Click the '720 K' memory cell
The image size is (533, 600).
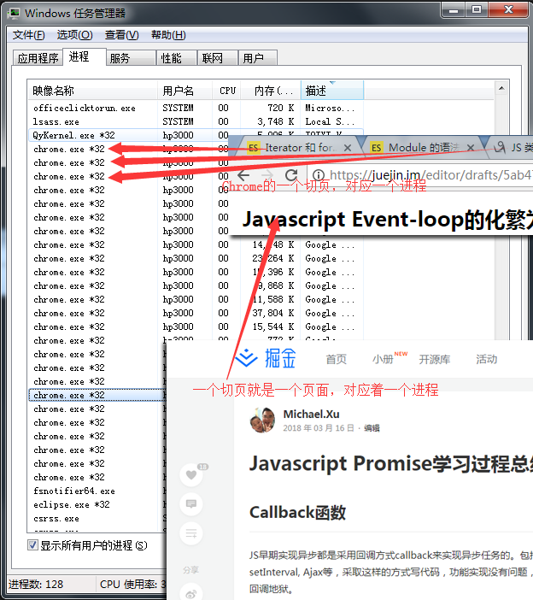coord(281,108)
